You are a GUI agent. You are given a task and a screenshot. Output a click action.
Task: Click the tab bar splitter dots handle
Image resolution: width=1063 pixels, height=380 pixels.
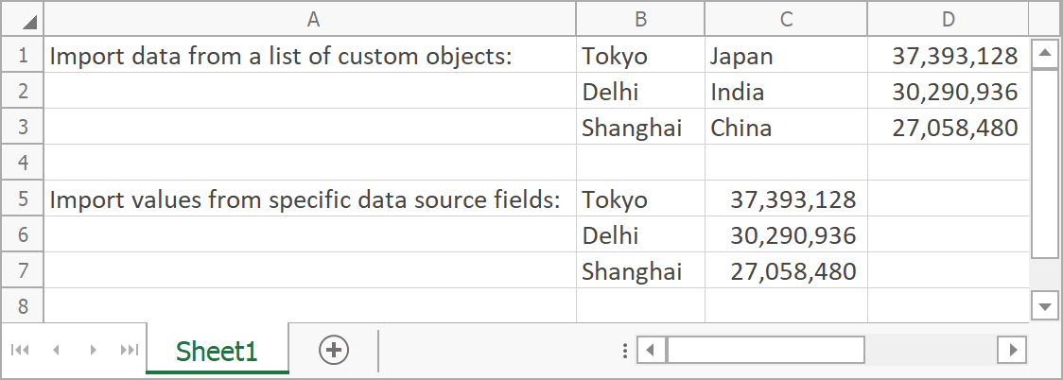625,351
